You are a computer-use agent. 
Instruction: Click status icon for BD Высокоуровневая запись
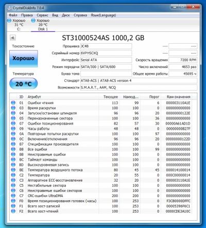click(13, 165)
